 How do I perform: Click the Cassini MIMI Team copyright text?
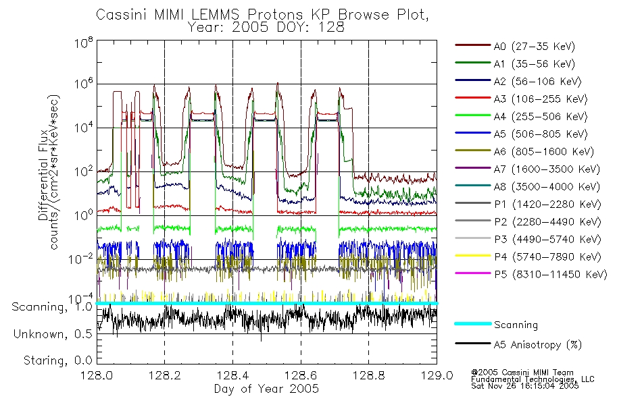(522, 373)
